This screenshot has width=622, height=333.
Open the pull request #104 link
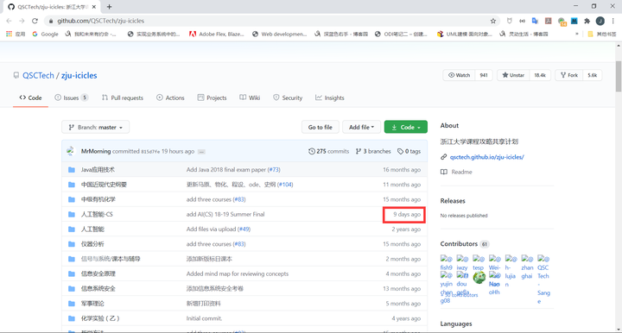tap(285, 185)
